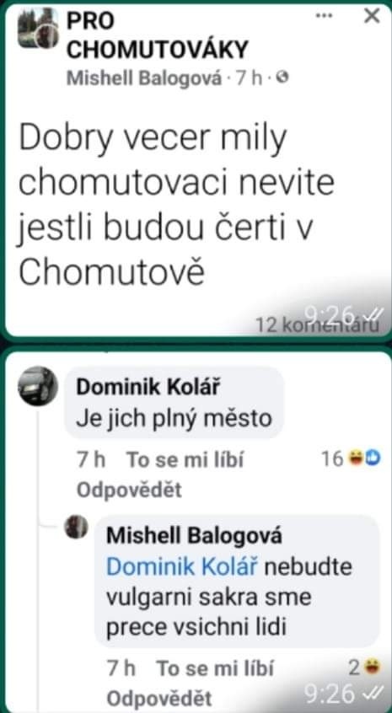Screen dimensions: 392x713
Task: Click the blue Dominik Kolář mention link
Action: pos(182,567)
